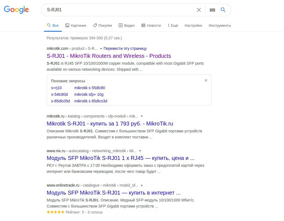Open Mikrotik S-RJ01 купить за 1 793 руб. result
This screenshot has height=221, width=284.
(110, 124)
